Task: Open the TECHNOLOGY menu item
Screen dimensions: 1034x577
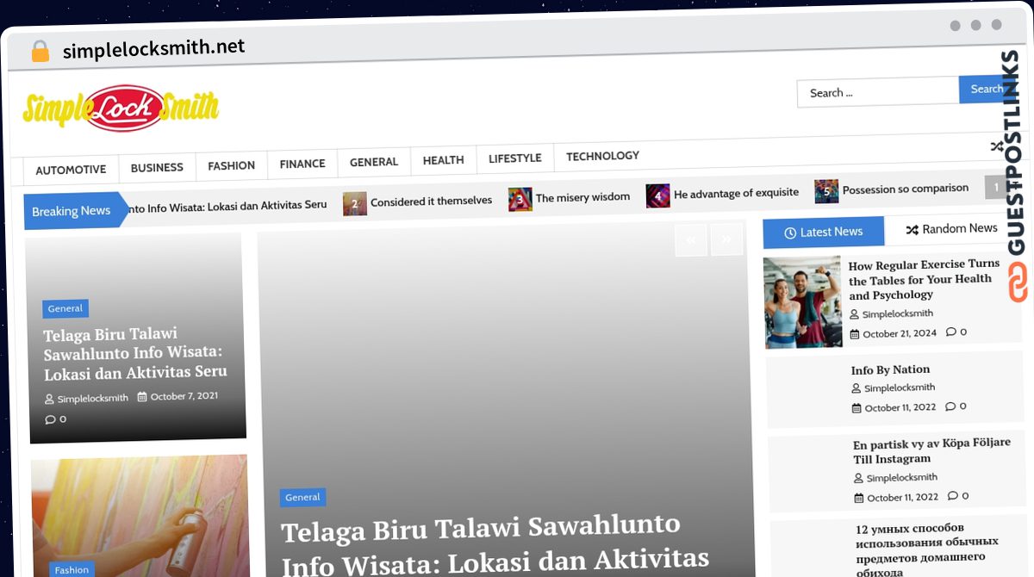Action: coord(602,156)
